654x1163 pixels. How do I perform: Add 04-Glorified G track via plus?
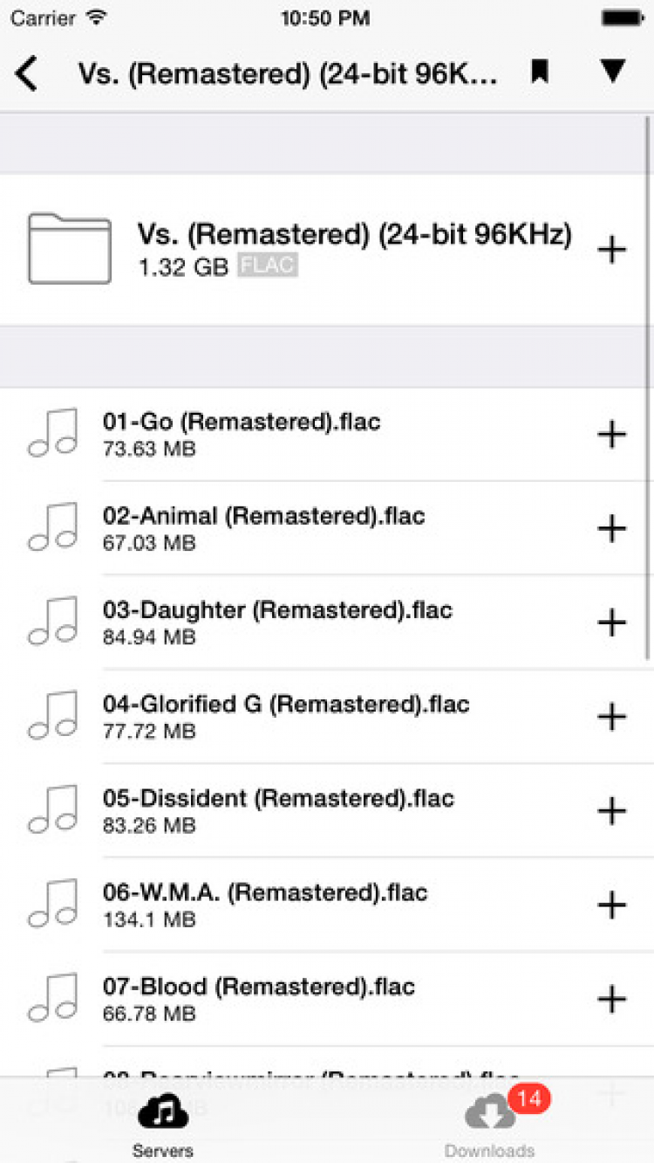[612, 717]
